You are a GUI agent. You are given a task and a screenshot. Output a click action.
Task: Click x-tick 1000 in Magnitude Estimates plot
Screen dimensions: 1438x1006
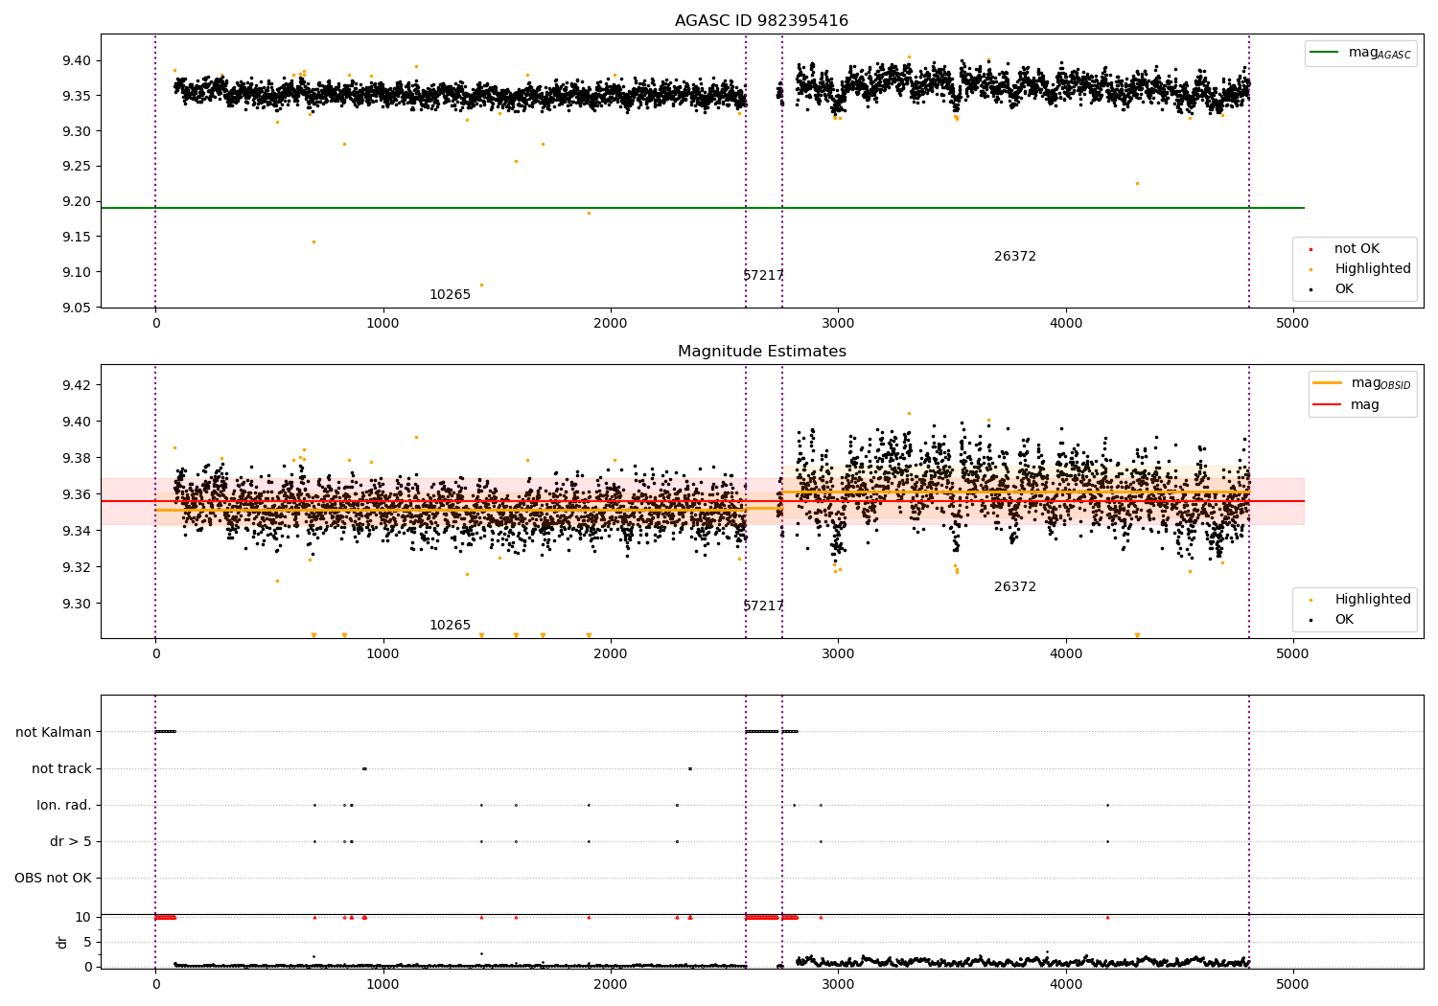pyautogui.click(x=383, y=654)
